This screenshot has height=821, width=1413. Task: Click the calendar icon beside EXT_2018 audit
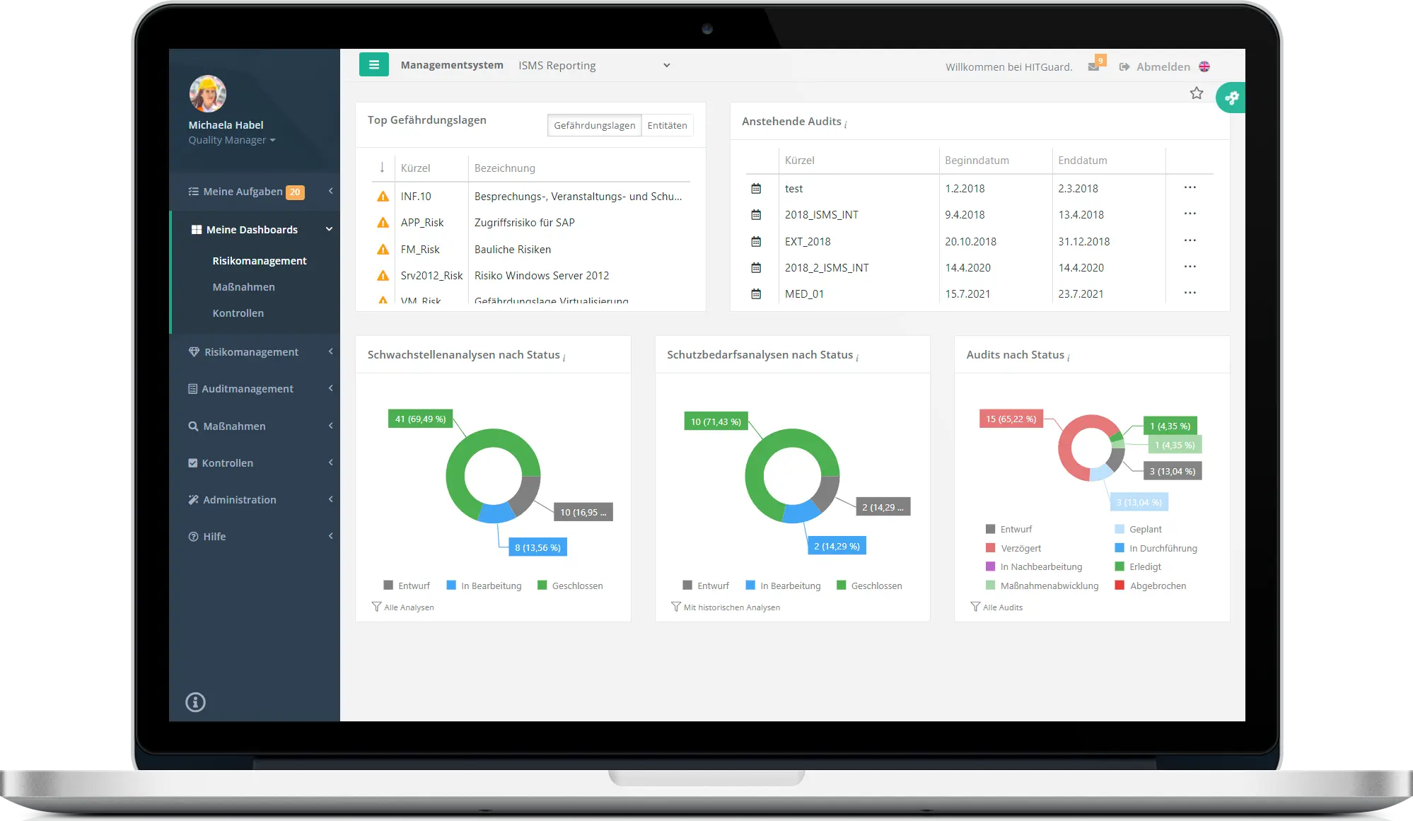pyautogui.click(x=757, y=241)
